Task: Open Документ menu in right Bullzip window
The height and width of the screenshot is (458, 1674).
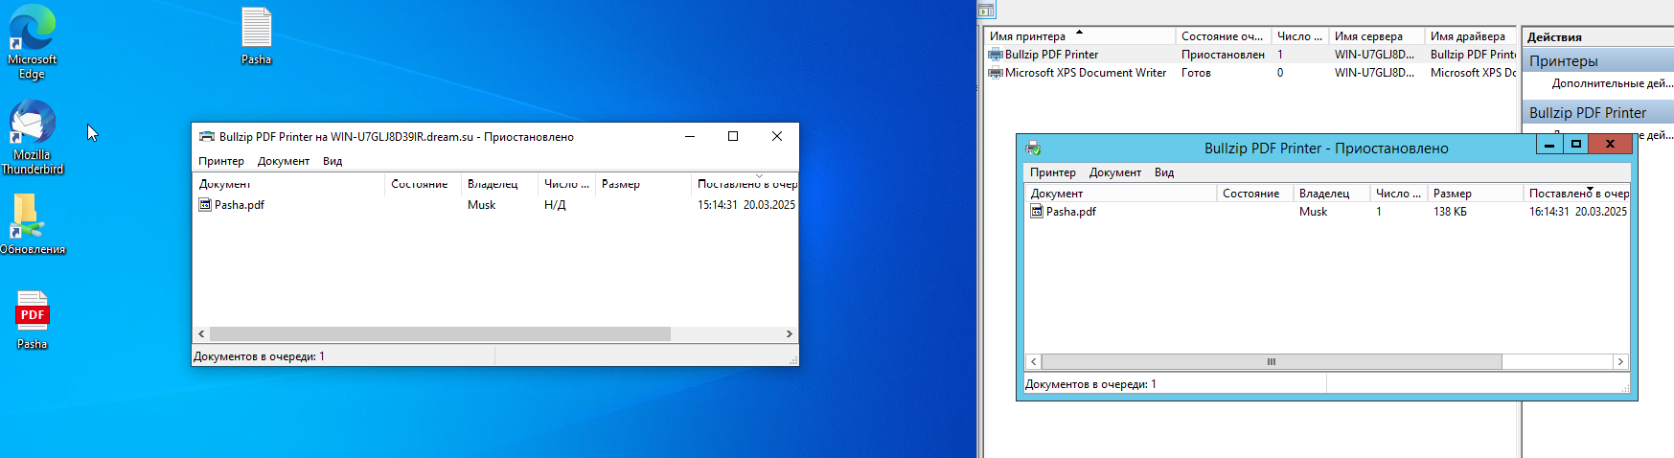Action: tap(1115, 172)
